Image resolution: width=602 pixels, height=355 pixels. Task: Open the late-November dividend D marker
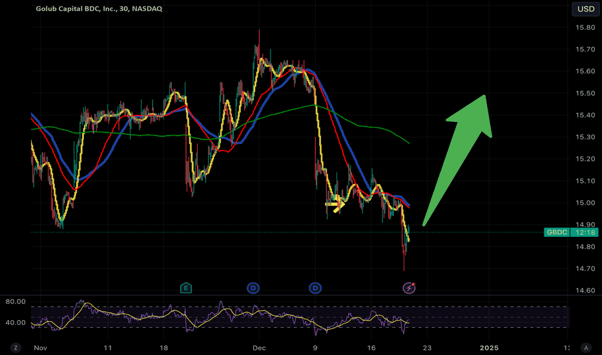[x=253, y=288]
